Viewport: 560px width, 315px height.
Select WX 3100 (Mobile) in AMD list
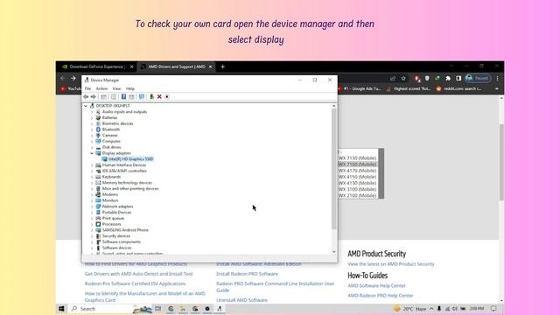[358, 189]
